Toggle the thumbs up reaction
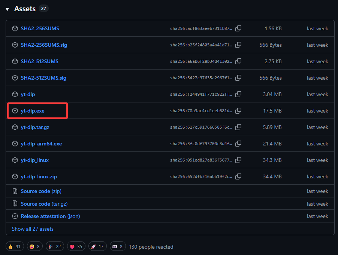 [x=15, y=246]
